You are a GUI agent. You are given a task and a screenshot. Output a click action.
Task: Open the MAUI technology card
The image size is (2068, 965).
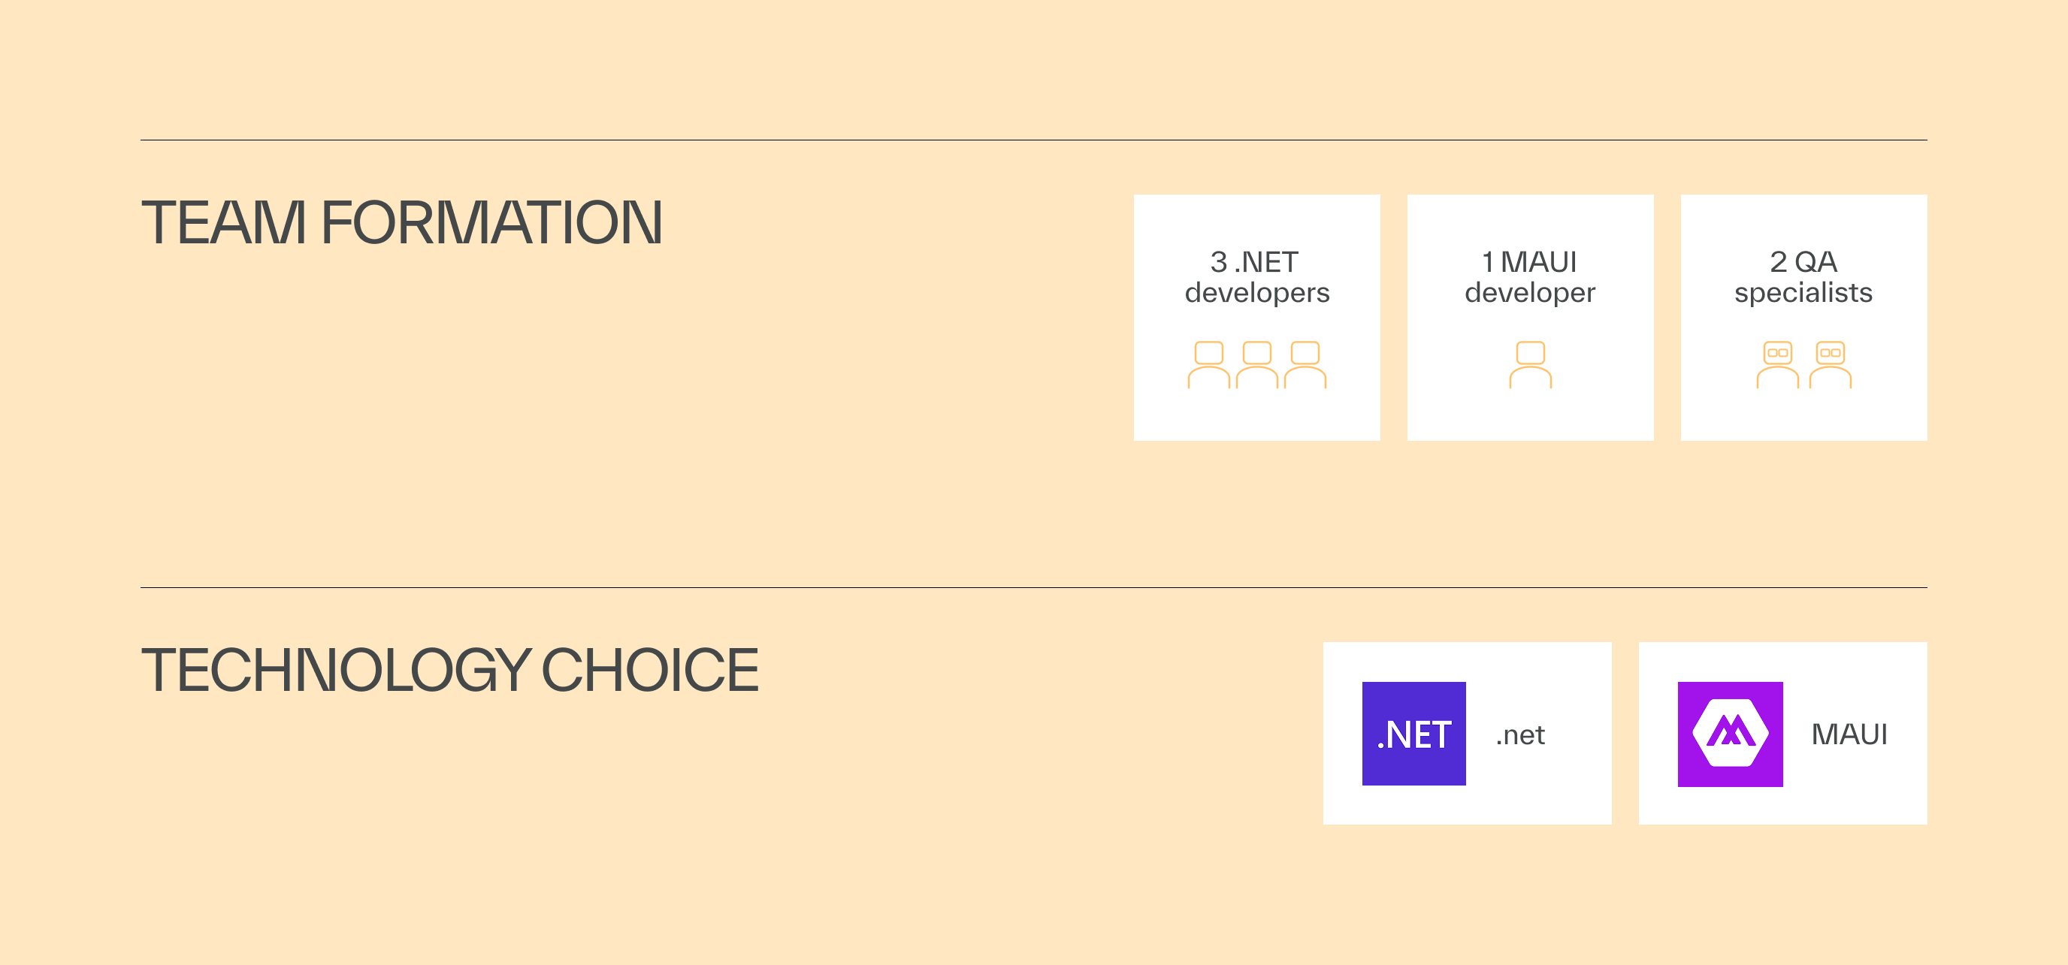tap(1783, 733)
